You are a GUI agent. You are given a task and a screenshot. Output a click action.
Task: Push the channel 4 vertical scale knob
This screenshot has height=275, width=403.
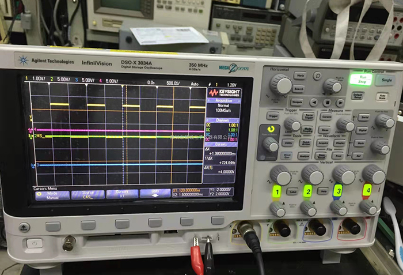[374, 175]
